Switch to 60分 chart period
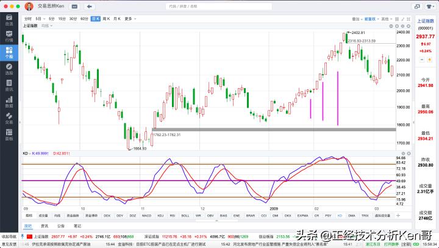This screenshot has height=248, width=439. click(84, 19)
